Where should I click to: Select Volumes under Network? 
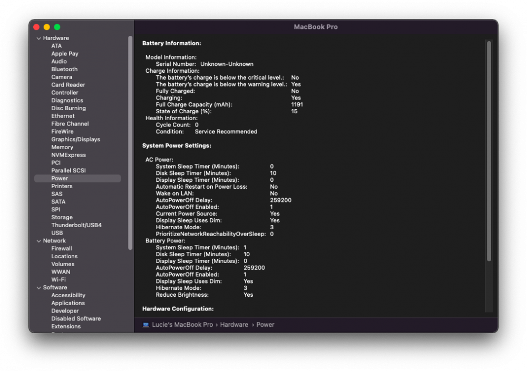point(63,264)
